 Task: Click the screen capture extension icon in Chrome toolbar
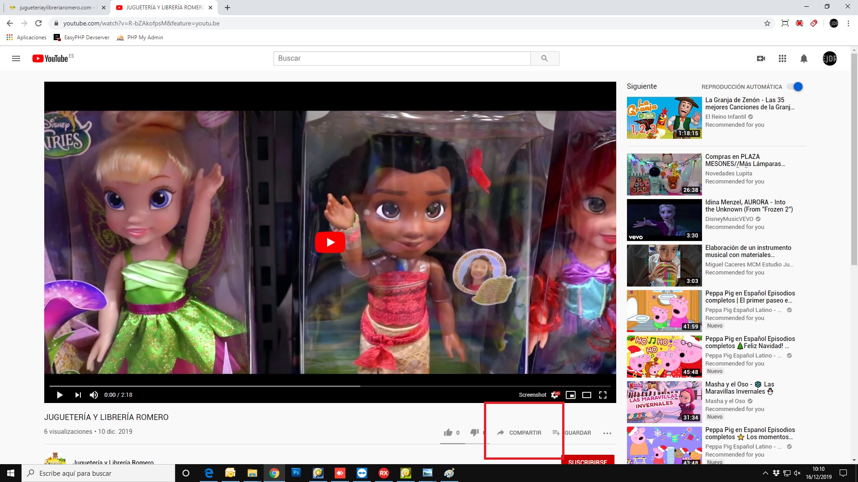pyautogui.click(x=785, y=23)
